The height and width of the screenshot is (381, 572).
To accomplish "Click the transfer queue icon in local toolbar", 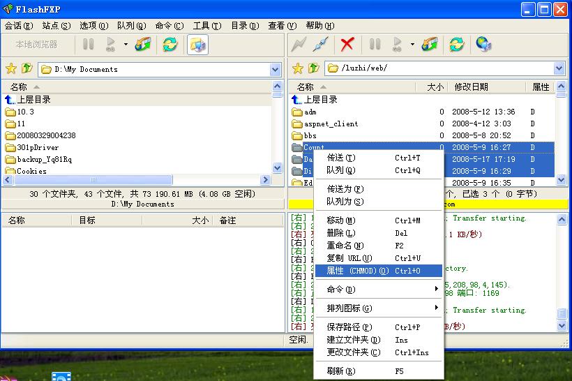I will click(143, 45).
